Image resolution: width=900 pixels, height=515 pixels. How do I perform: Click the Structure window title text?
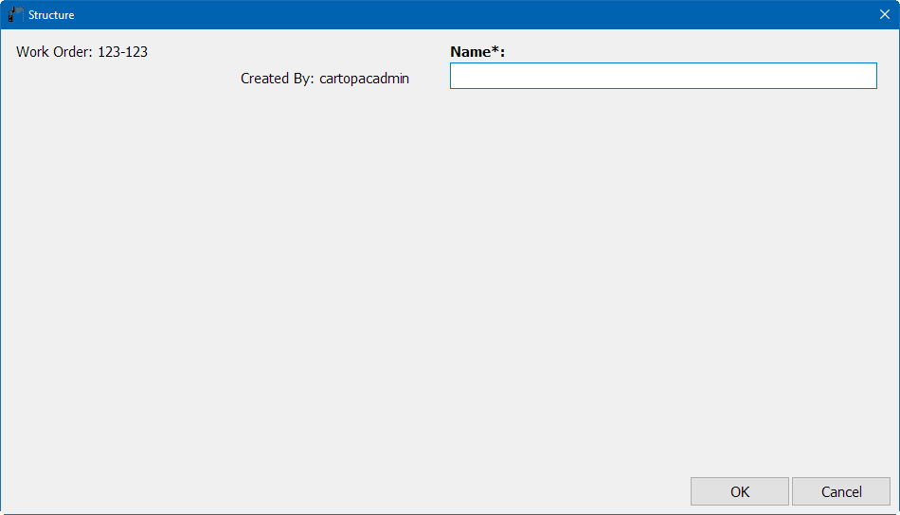[x=51, y=15]
